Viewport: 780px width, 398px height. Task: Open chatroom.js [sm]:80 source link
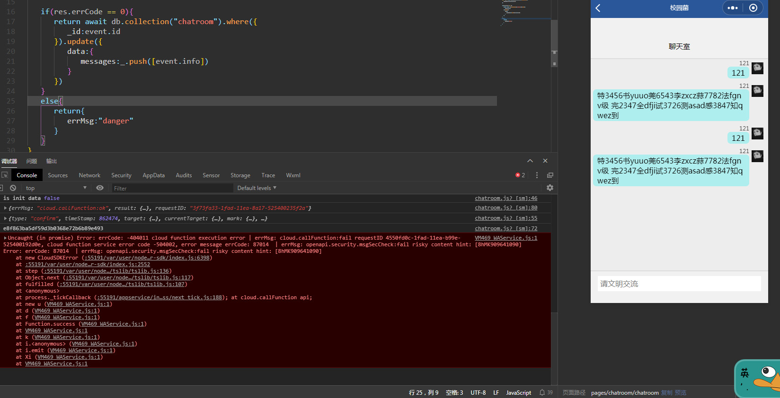click(x=506, y=208)
